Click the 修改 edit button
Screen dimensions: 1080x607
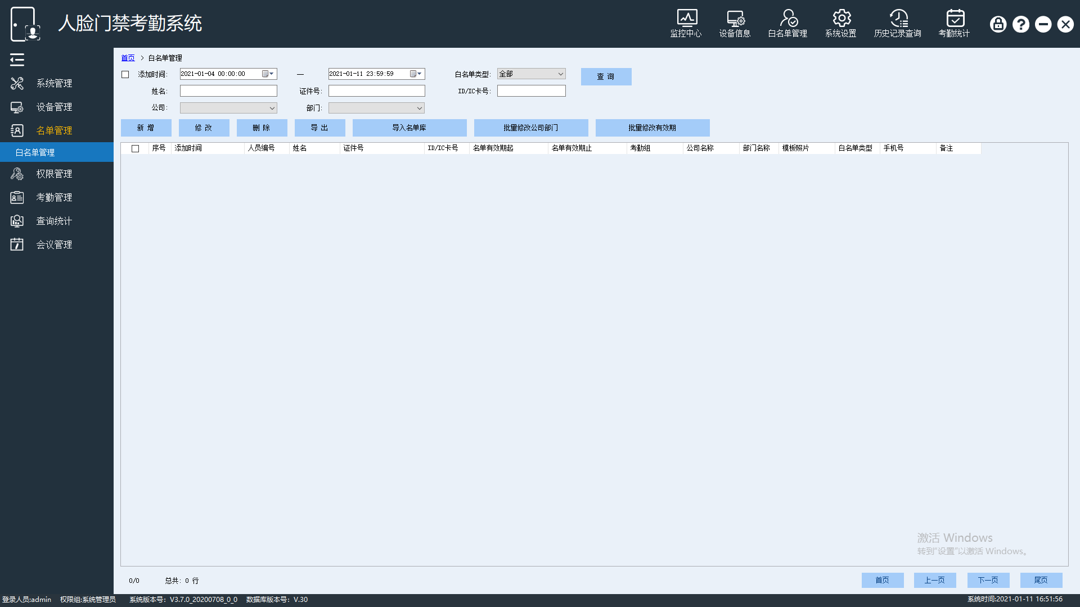(204, 128)
